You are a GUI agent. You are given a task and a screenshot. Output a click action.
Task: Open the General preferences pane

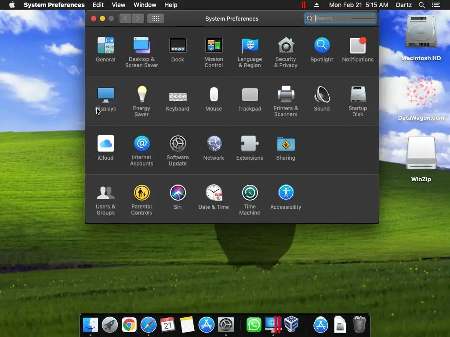pyautogui.click(x=105, y=49)
